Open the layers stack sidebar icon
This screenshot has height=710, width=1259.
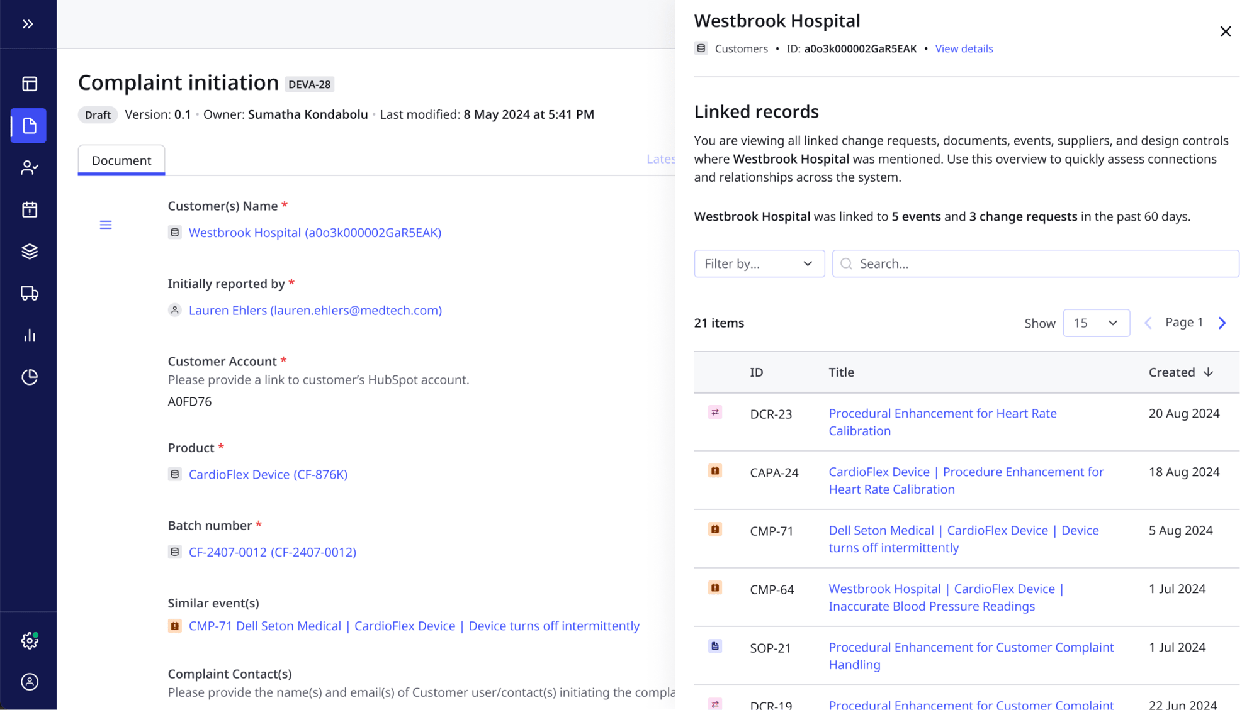[x=28, y=251]
